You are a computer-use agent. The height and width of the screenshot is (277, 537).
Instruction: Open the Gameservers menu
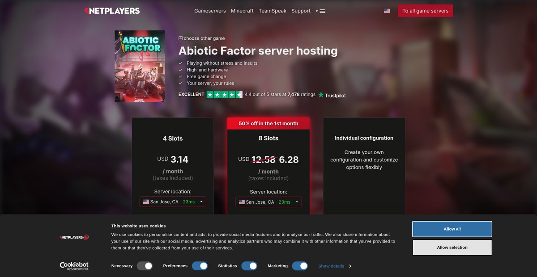tap(210, 11)
